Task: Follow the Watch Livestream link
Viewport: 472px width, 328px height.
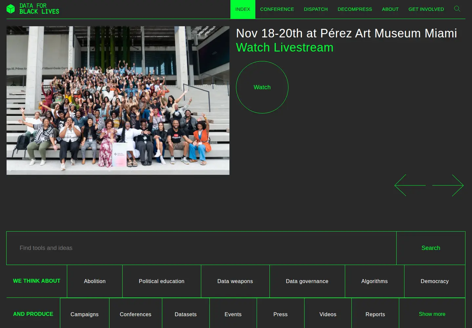Action: [x=285, y=48]
